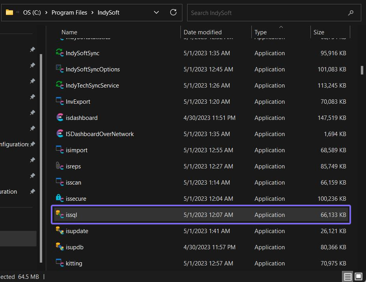The image size is (366, 282).
Task: Click the issql database icon
Action: (x=59, y=215)
